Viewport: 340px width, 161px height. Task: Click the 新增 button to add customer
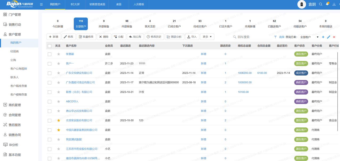[x=53, y=37]
